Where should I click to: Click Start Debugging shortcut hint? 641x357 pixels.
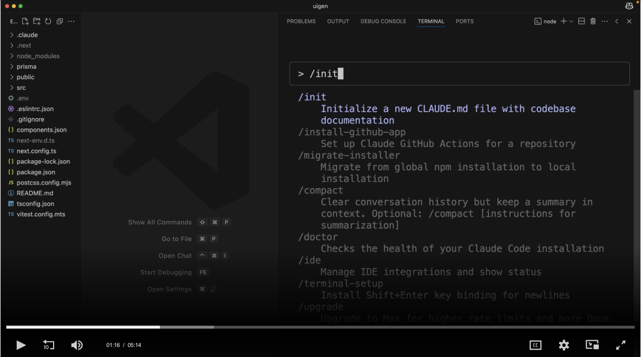(175, 273)
